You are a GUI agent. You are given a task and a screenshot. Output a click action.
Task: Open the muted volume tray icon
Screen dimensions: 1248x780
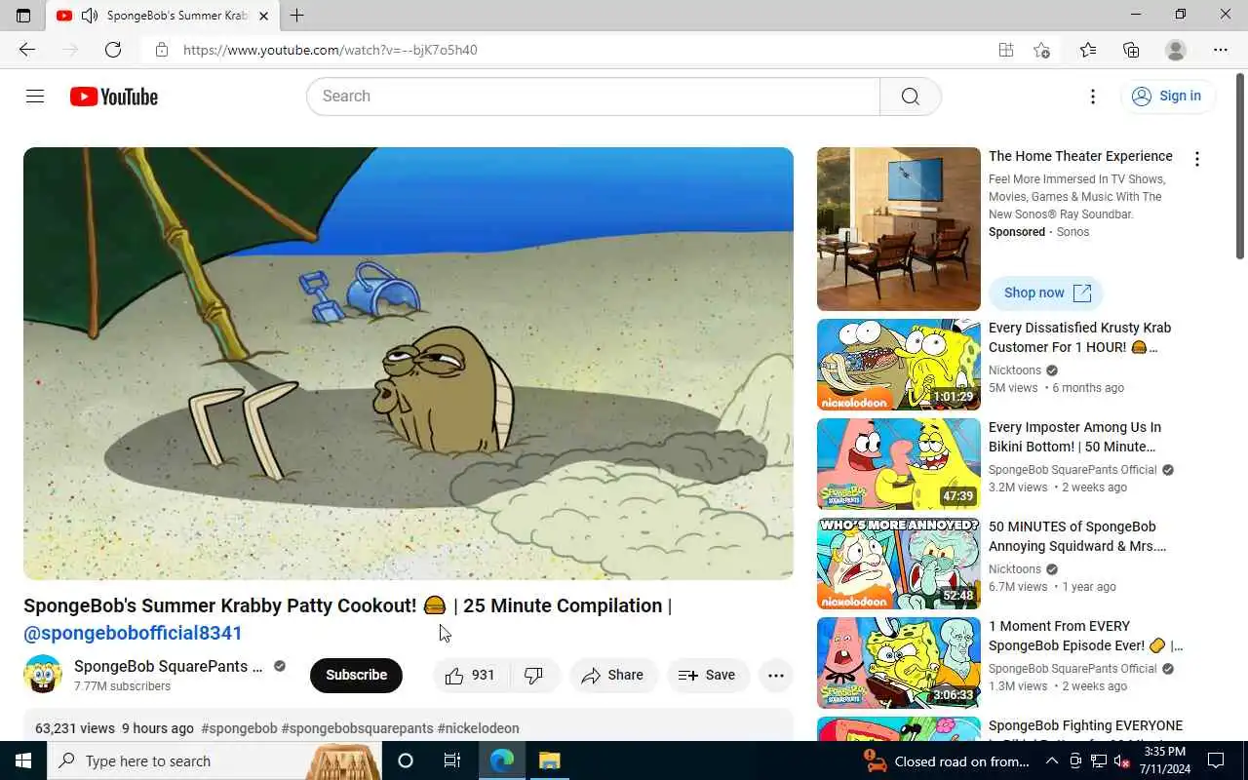1121,760
